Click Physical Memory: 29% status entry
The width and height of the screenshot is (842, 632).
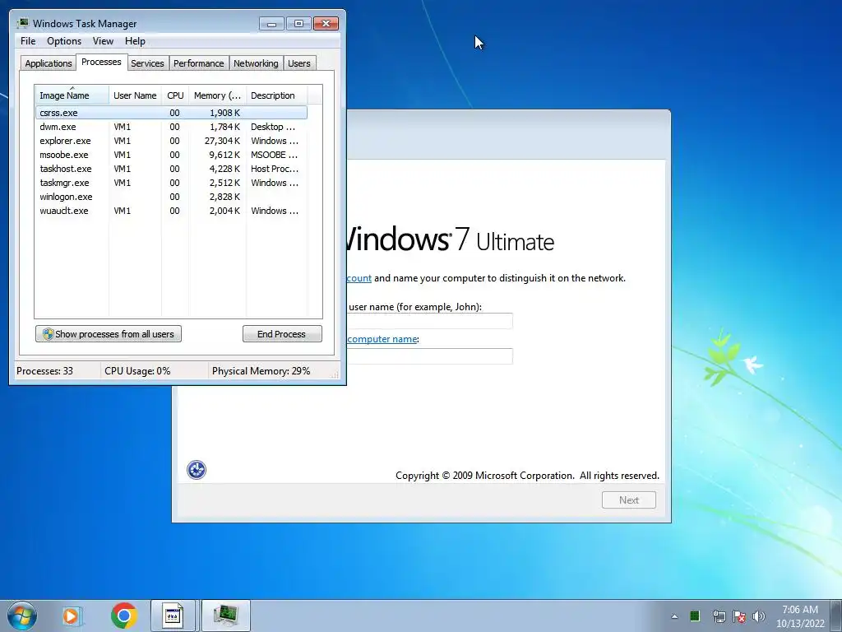[x=261, y=371]
